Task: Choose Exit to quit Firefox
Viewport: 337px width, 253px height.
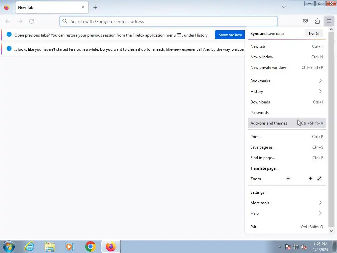Action: pyautogui.click(x=287, y=227)
